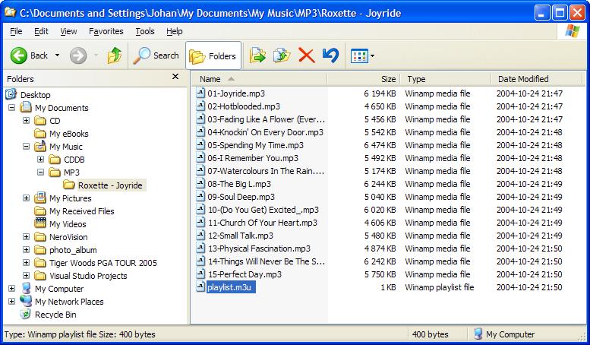
Task: Expand the CD folder node
Action: coord(26,121)
